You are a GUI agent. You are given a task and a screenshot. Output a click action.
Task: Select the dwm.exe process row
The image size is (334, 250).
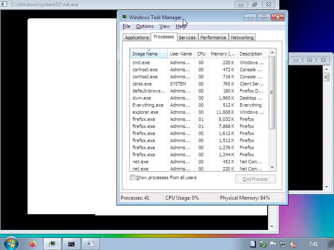point(199,98)
